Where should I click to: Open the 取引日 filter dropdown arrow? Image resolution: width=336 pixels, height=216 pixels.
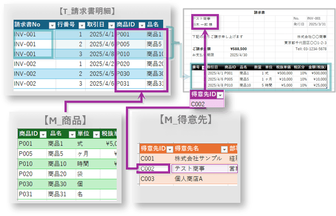click(x=111, y=25)
